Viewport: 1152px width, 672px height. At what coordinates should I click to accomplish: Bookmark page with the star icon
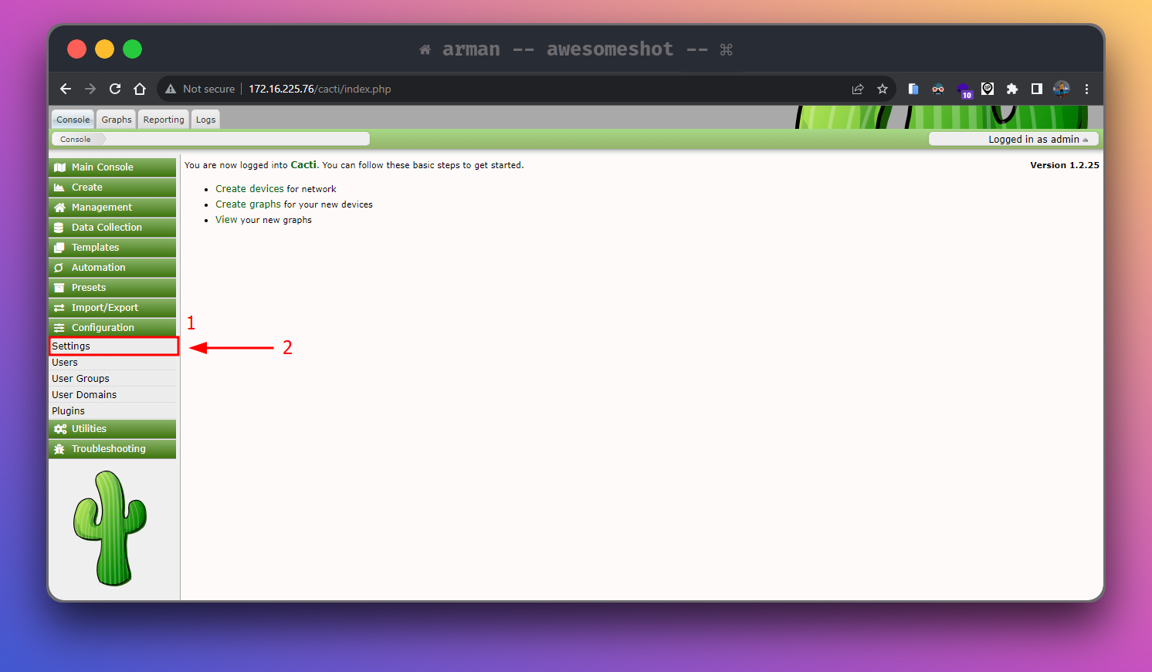(x=883, y=89)
